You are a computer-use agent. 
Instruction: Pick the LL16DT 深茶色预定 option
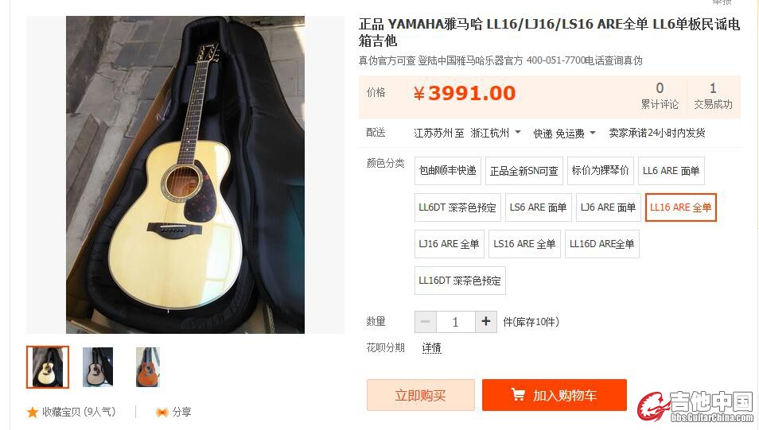(460, 281)
